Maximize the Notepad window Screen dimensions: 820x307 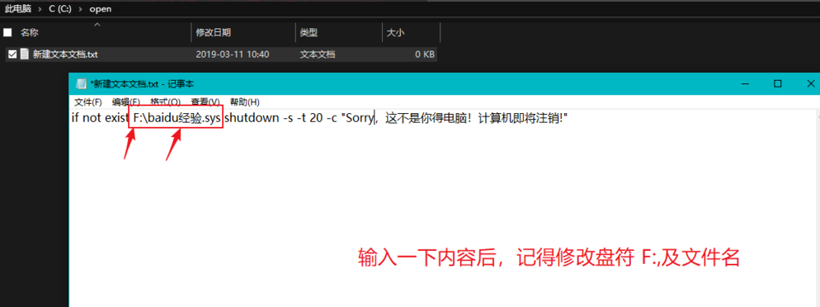778,83
